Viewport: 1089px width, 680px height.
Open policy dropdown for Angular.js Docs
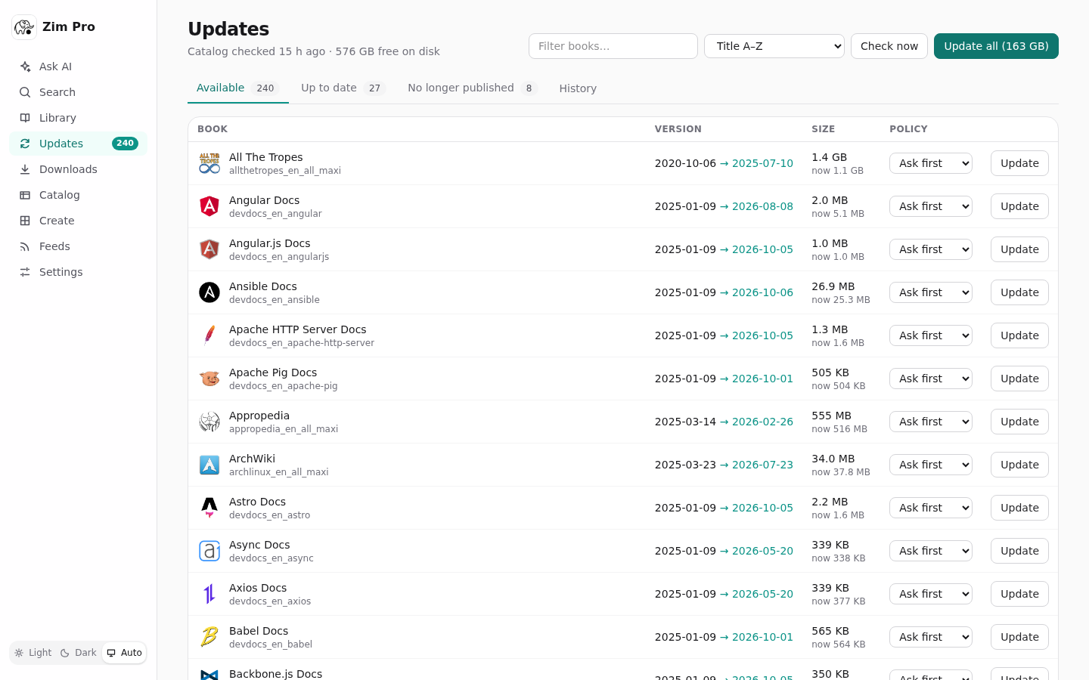coord(931,249)
